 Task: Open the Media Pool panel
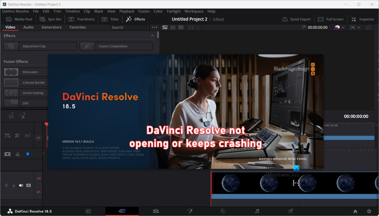coord(19,19)
